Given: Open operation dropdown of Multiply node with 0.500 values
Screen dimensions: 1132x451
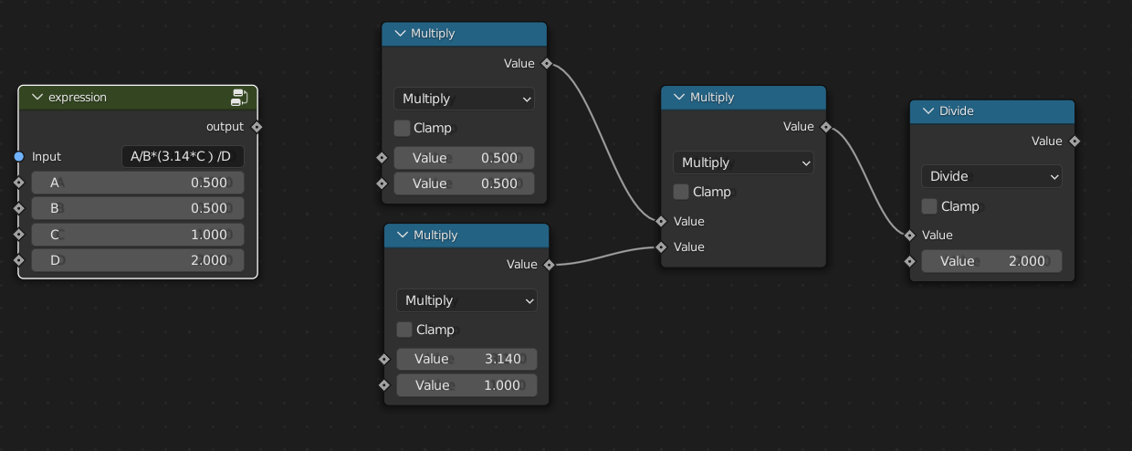Looking at the screenshot, I should coord(464,99).
